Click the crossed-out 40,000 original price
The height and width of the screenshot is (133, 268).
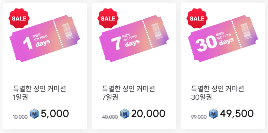click(x=110, y=117)
